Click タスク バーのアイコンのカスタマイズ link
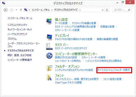Viewport: 136px width, 97px height. coord(71,48)
